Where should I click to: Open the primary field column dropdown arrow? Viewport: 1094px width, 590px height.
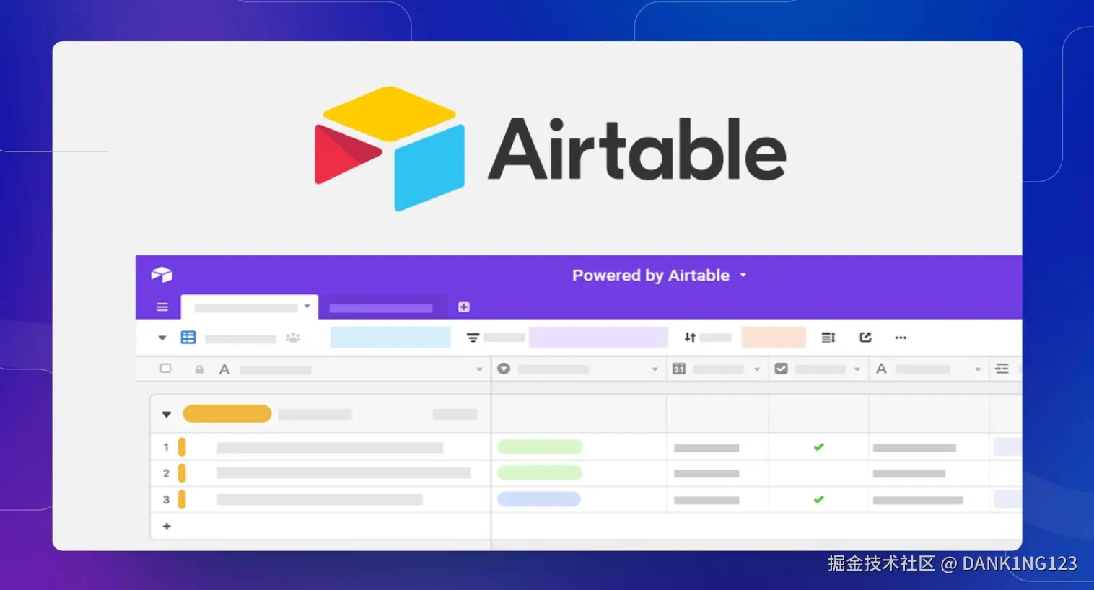[x=479, y=369]
